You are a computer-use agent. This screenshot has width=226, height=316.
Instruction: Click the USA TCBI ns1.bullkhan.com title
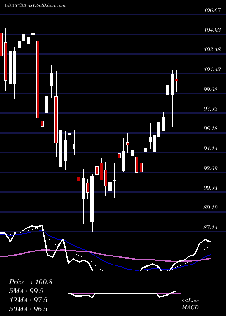[x=35, y=5]
